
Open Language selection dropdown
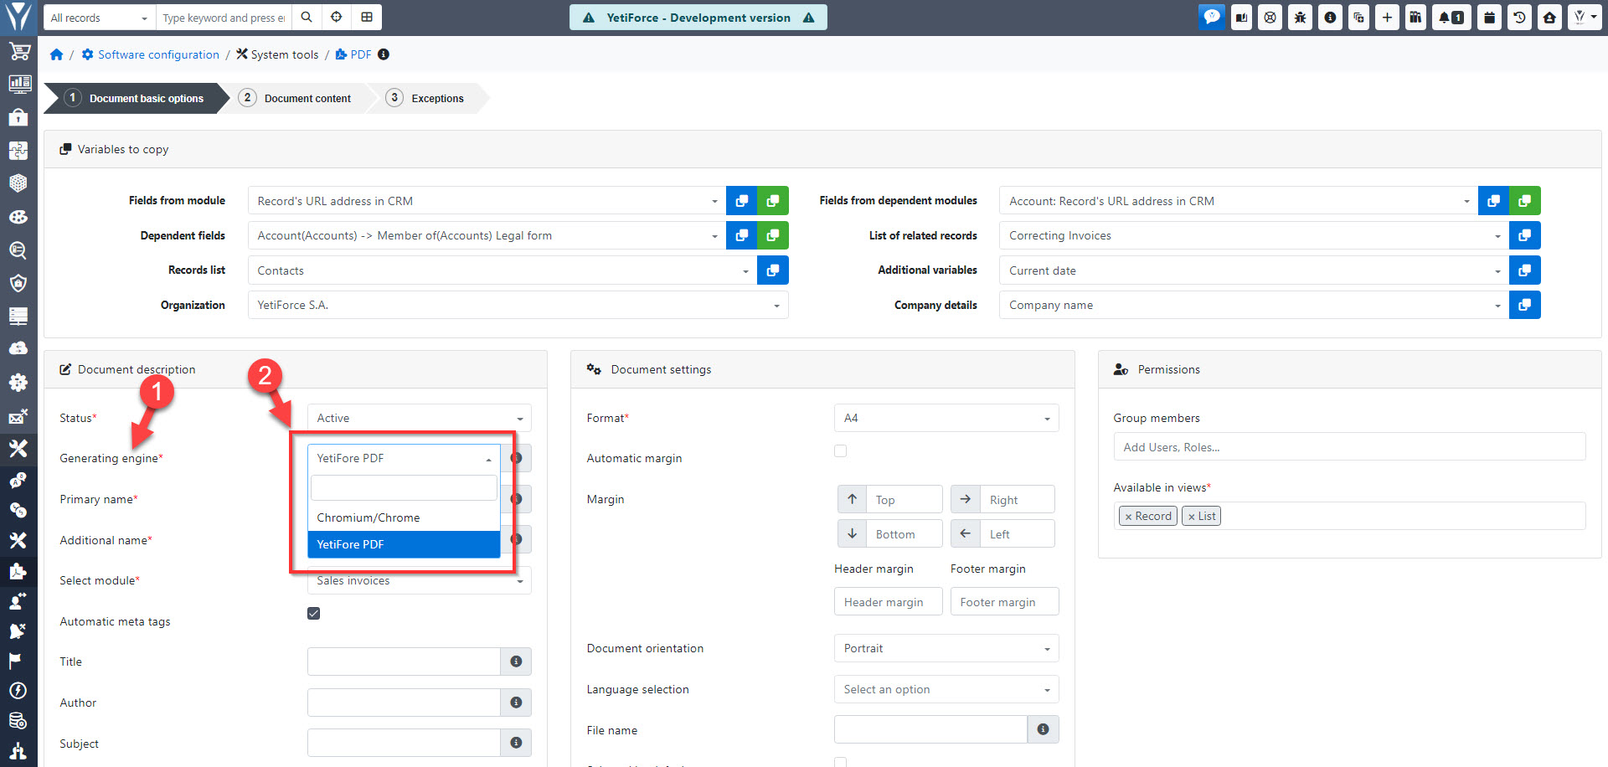946,689
